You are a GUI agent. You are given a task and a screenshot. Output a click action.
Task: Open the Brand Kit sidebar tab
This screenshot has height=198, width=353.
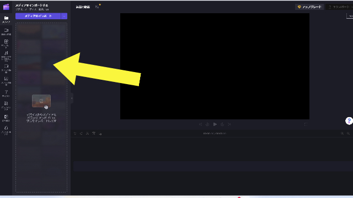[x=6, y=130]
